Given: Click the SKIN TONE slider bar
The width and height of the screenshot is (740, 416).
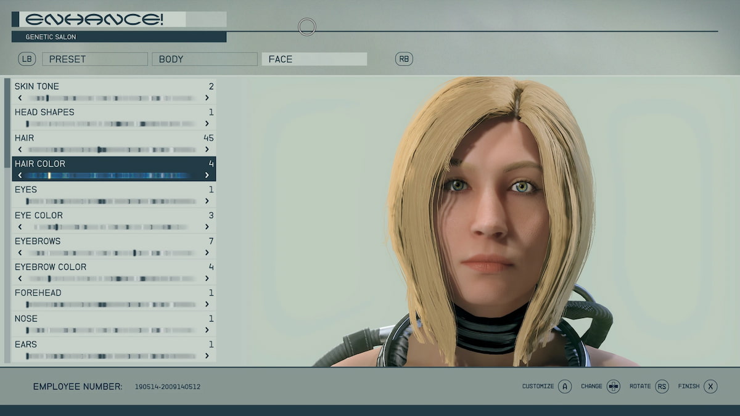Looking at the screenshot, I should coord(113,97).
